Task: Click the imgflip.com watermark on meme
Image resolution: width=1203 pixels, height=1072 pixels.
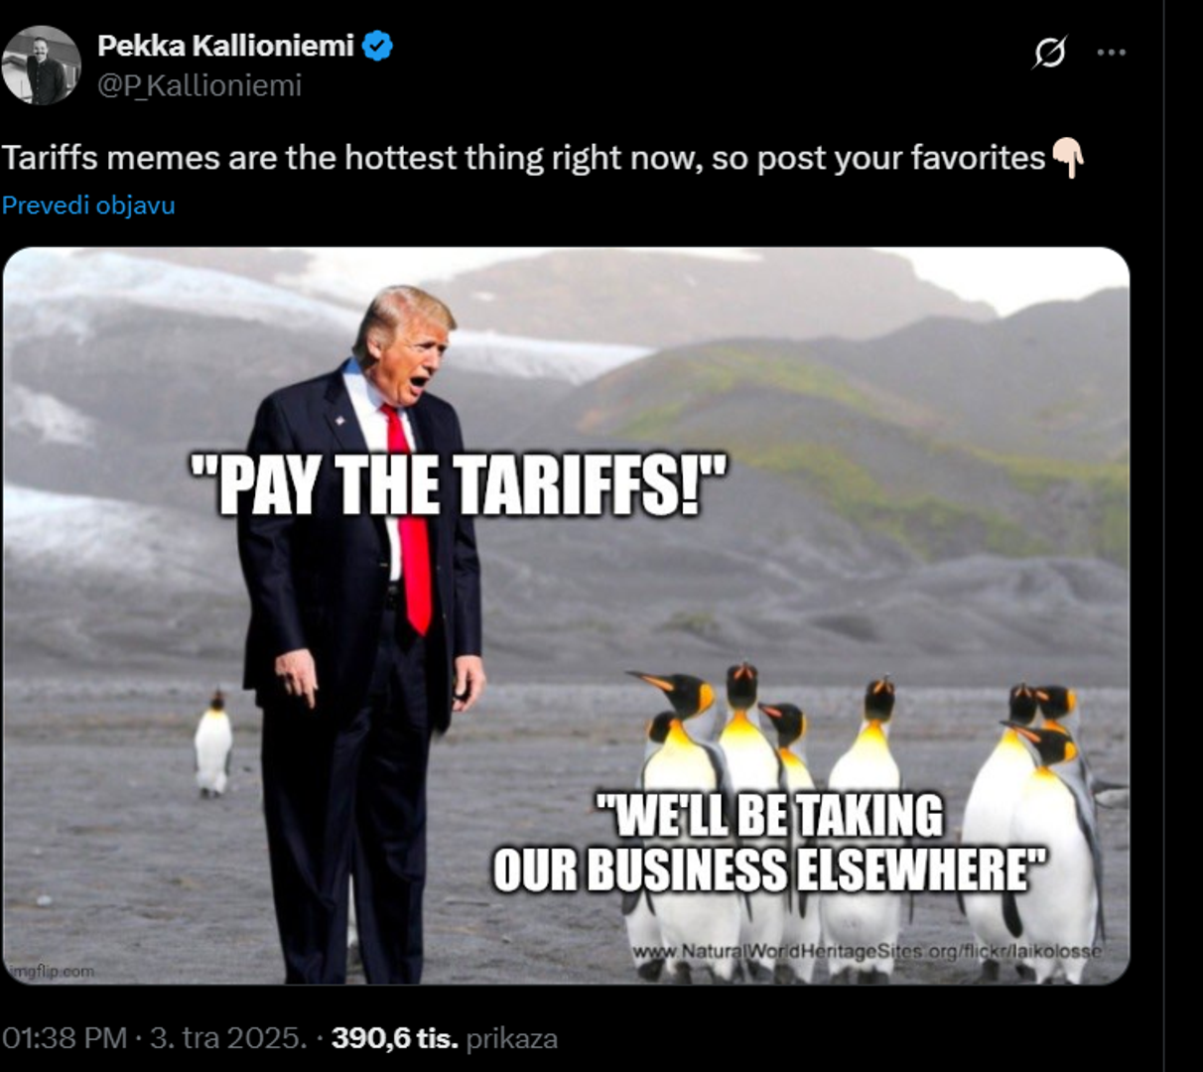Action: coord(52,971)
